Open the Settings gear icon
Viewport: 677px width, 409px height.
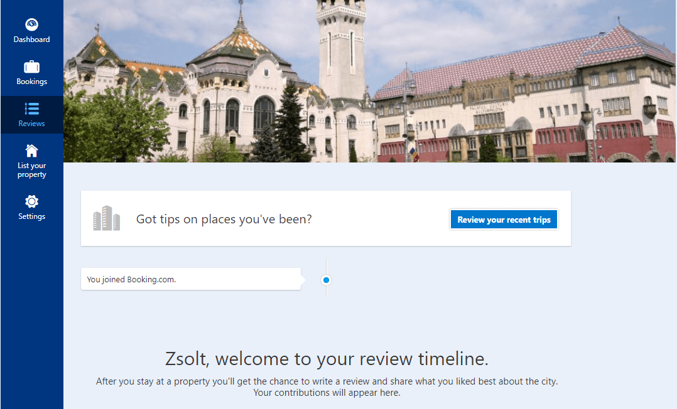(x=31, y=201)
